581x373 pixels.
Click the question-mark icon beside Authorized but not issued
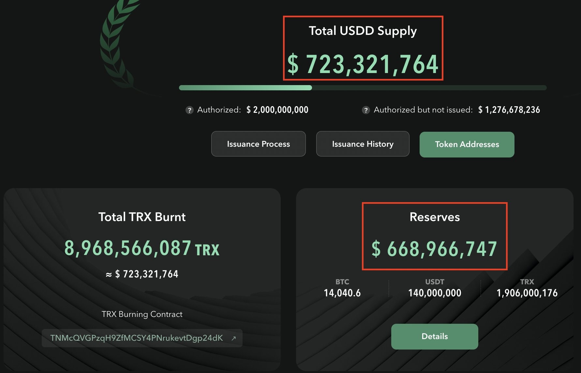coord(366,110)
